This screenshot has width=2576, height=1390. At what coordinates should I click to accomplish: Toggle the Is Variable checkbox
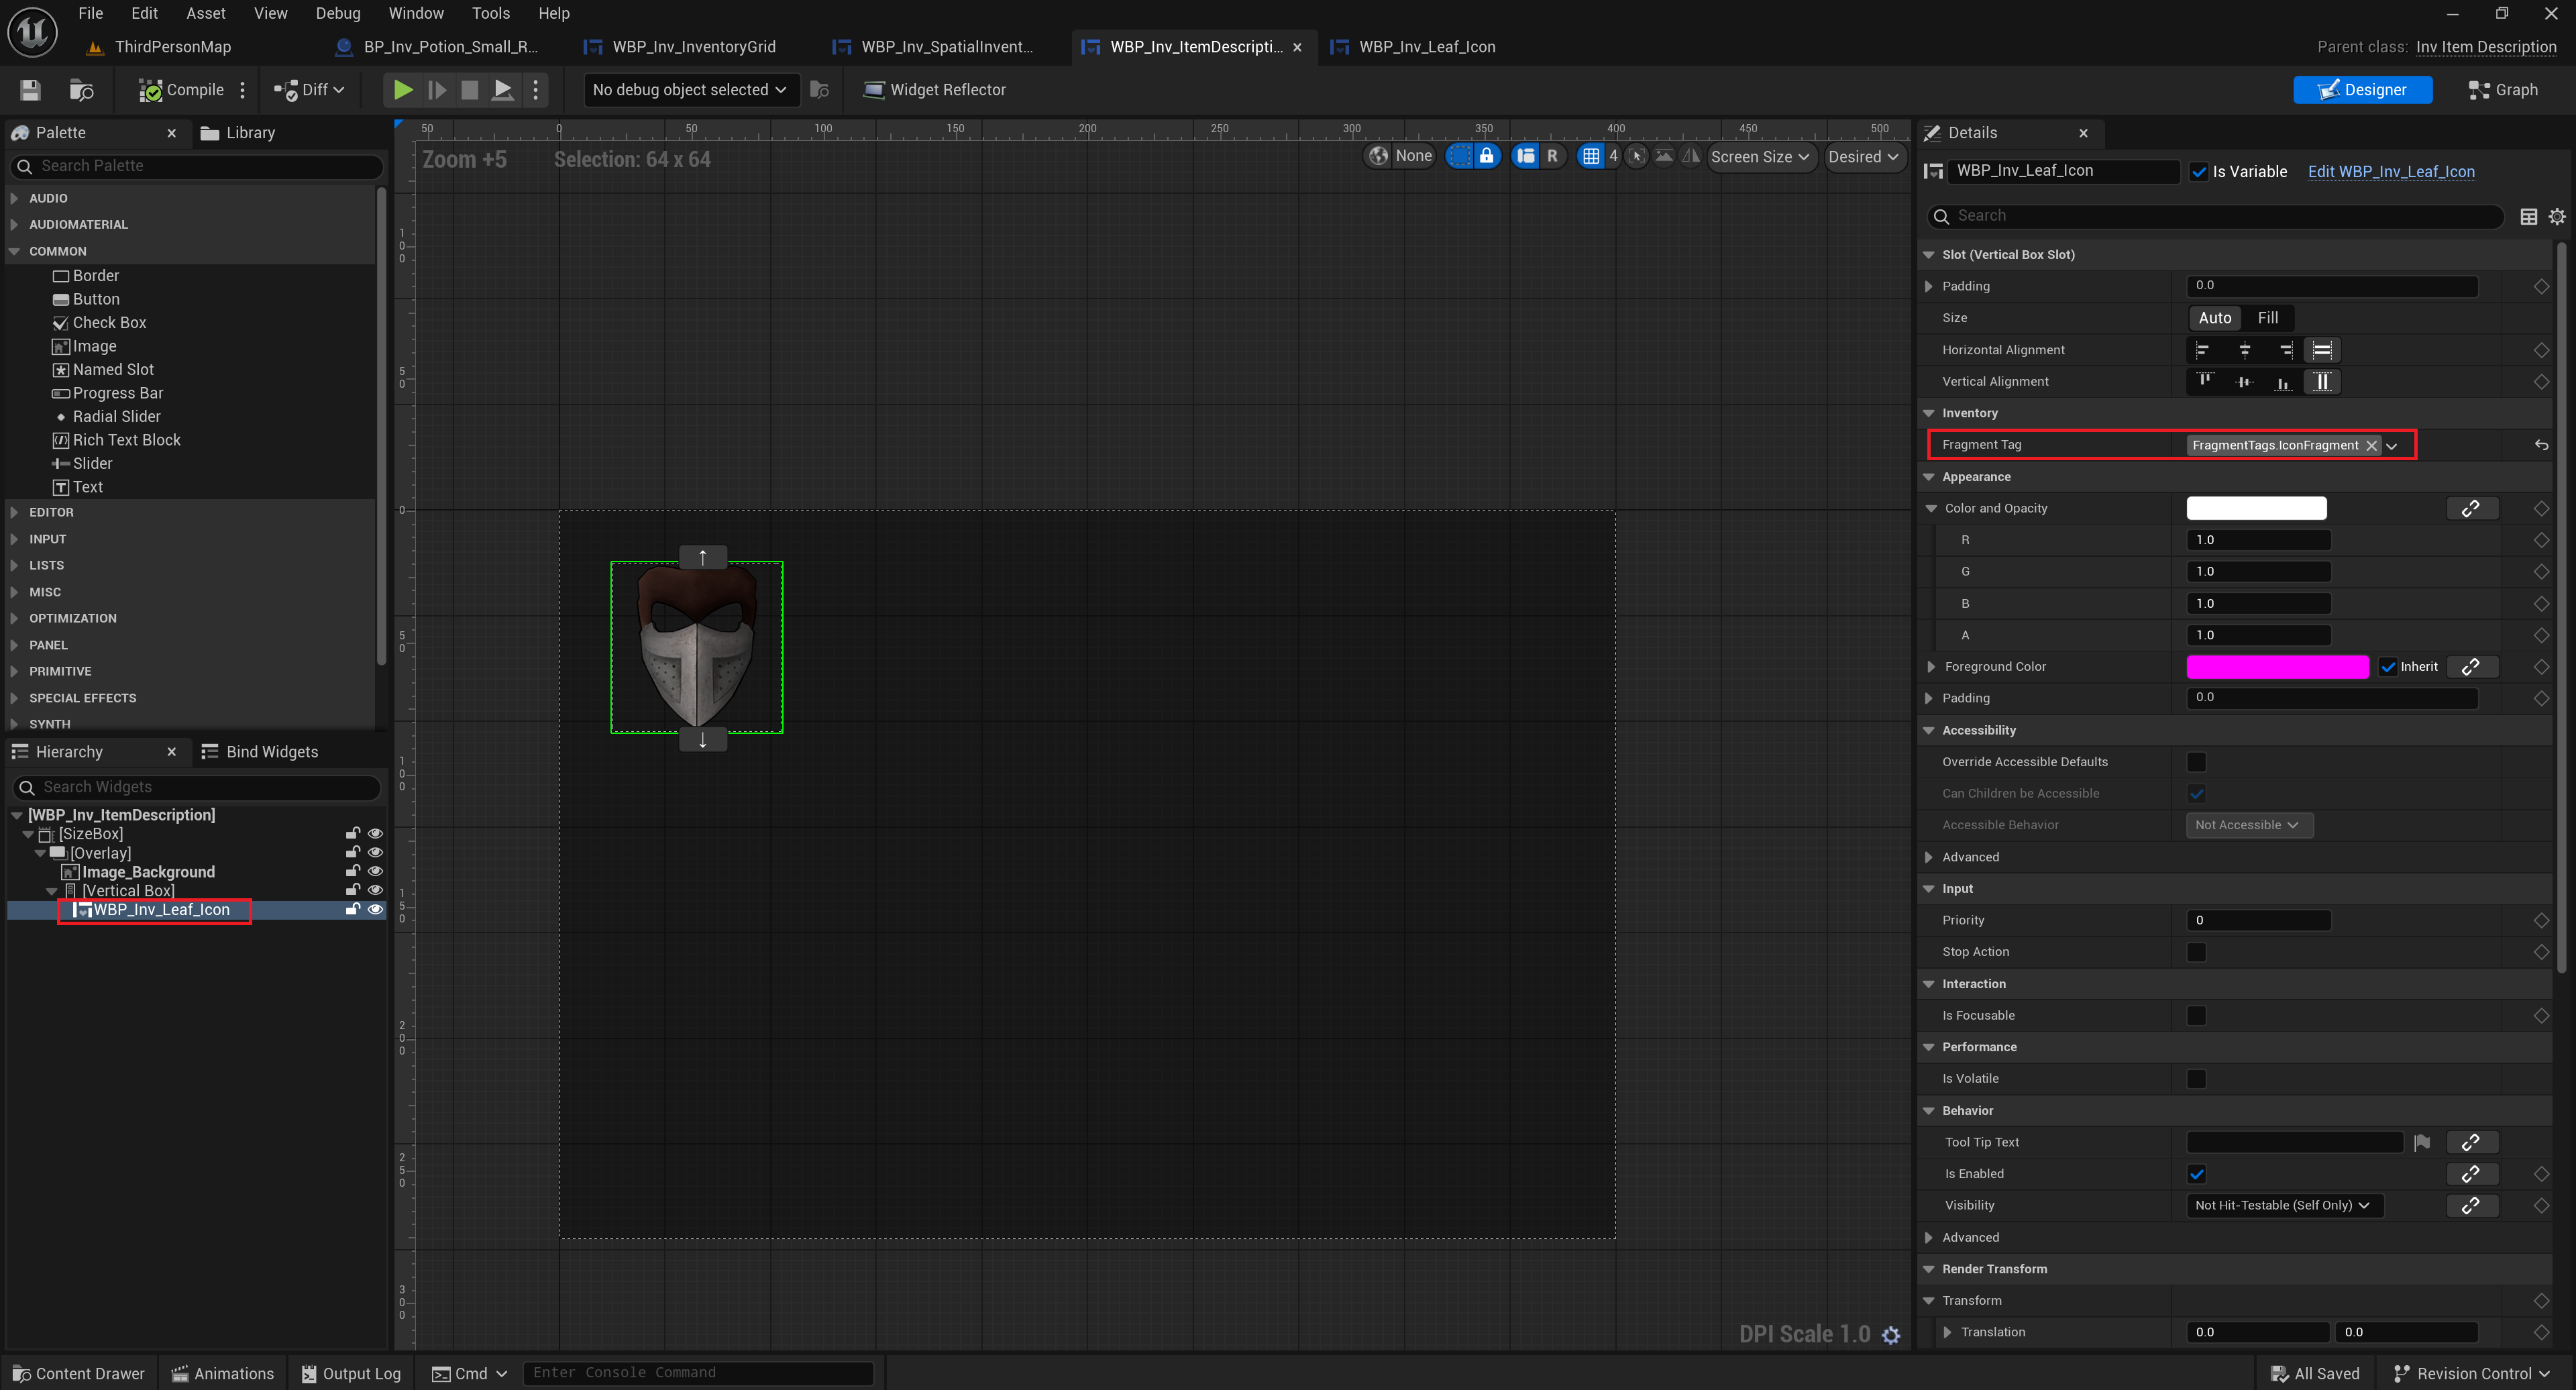(x=2199, y=172)
